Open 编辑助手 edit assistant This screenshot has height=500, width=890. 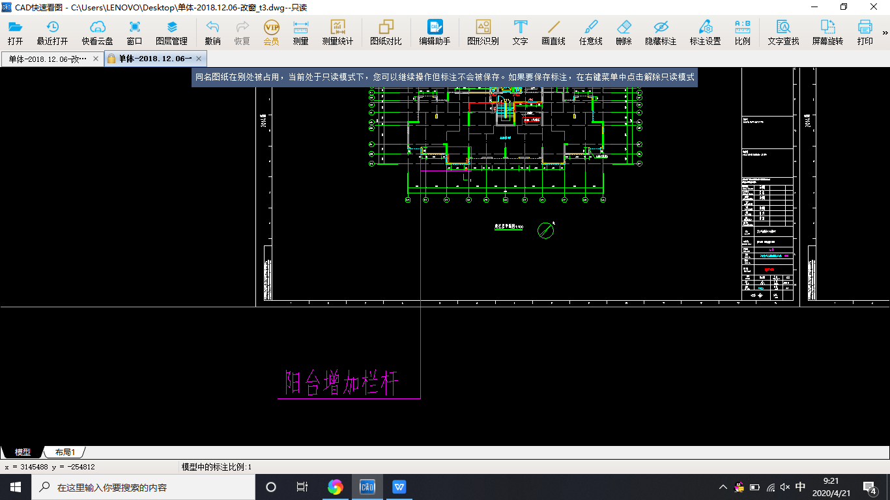[x=435, y=33]
